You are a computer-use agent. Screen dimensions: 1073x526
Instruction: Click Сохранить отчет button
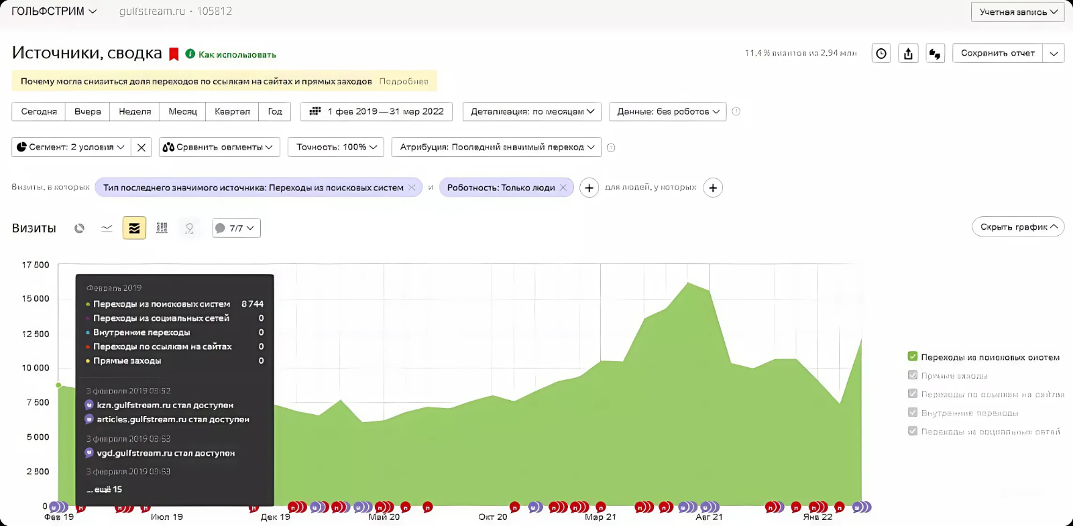point(998,53)
